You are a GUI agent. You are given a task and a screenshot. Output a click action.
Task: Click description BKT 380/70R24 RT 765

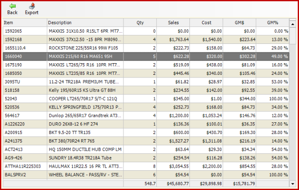pyautogui.click(x=72, y=141)
